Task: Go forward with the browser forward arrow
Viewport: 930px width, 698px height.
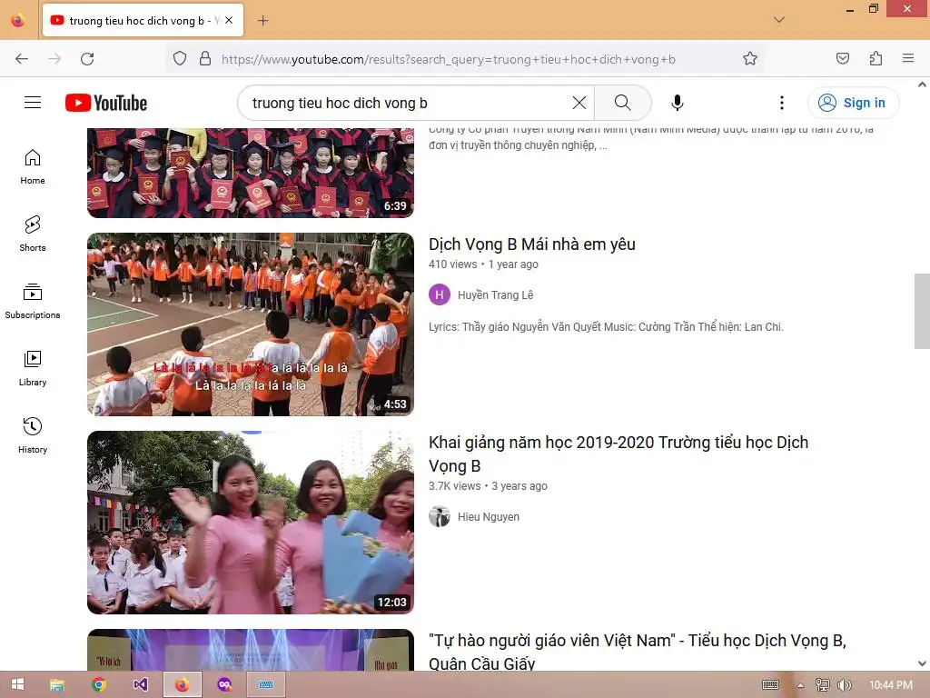Action: pos(54,59)
